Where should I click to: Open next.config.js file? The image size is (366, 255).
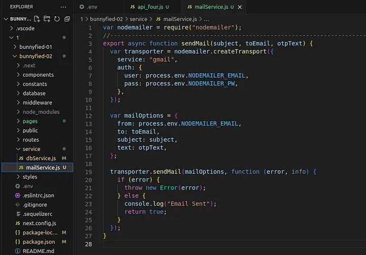[x=37, y=224]
